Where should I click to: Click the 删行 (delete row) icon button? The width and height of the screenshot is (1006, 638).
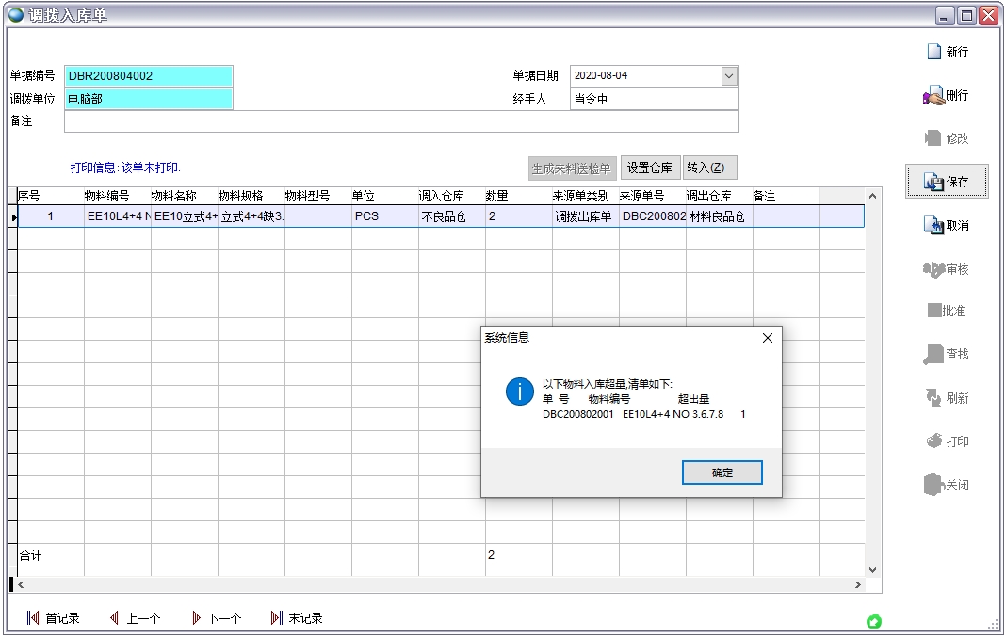click(946, 96)
